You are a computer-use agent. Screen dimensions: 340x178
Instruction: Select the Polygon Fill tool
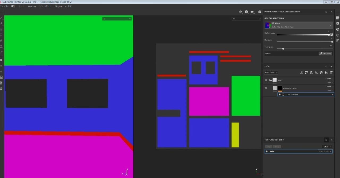(1, 35)
